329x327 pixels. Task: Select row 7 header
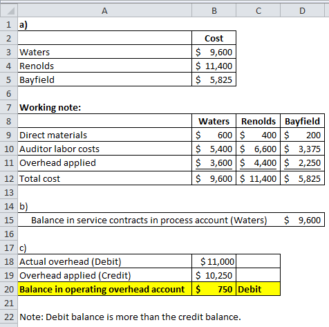(9, 107)
